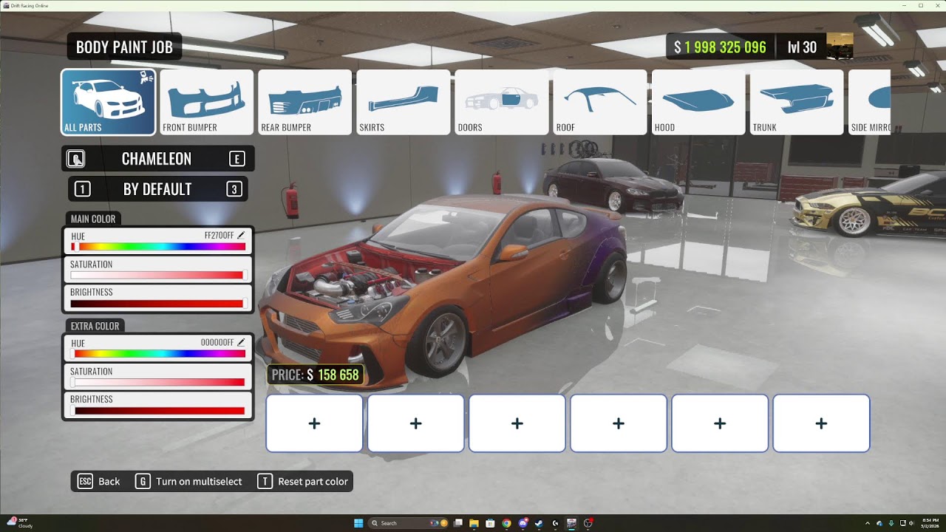
Task: Edit extra color hex code pencil
Action: [x=241, y=342]
